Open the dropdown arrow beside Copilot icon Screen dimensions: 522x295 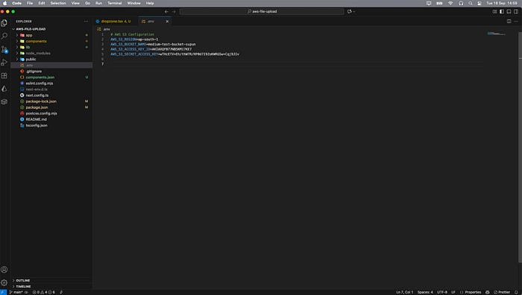coord(353,11)
